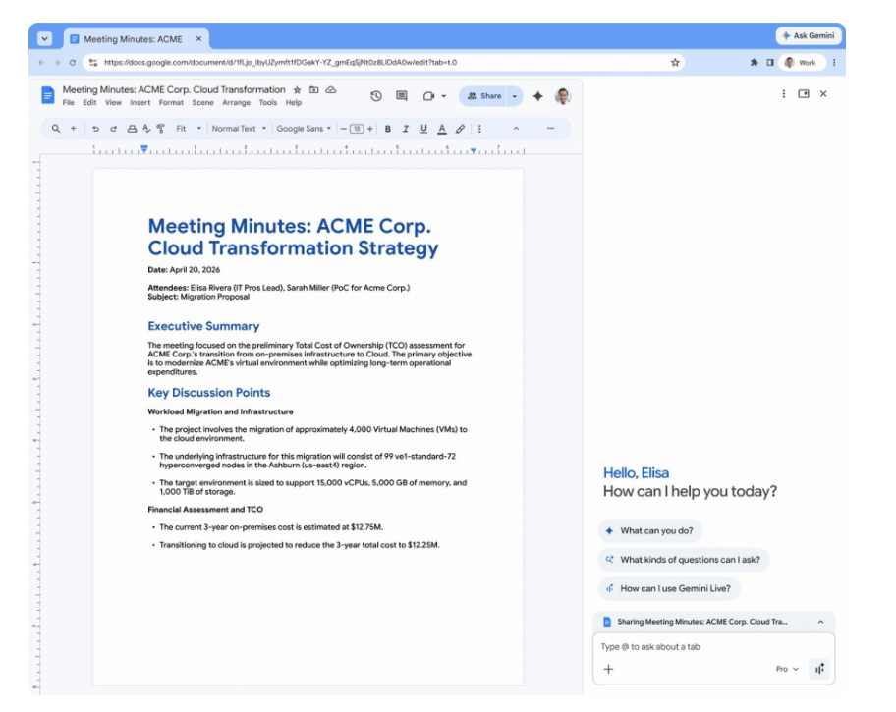Click the paint format roller icon
Screen dimensions: 896x712
[x=161, y=129]
